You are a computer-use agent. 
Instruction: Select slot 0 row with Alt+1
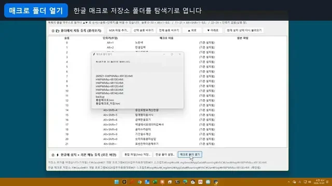pos(167,42)
